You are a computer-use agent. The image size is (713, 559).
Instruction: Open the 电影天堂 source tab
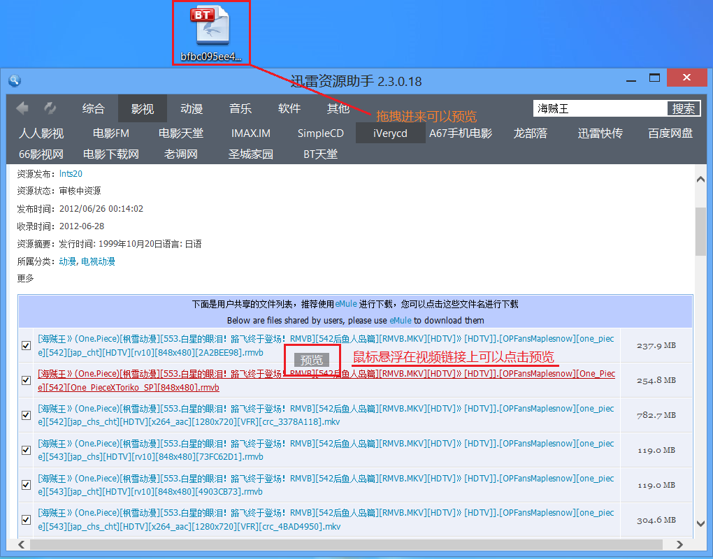click(180, 133)
